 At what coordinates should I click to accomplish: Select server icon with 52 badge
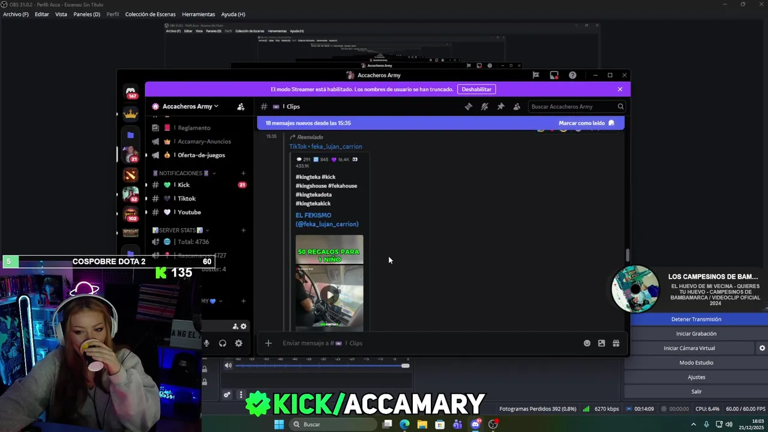click(x=131, y=194)
